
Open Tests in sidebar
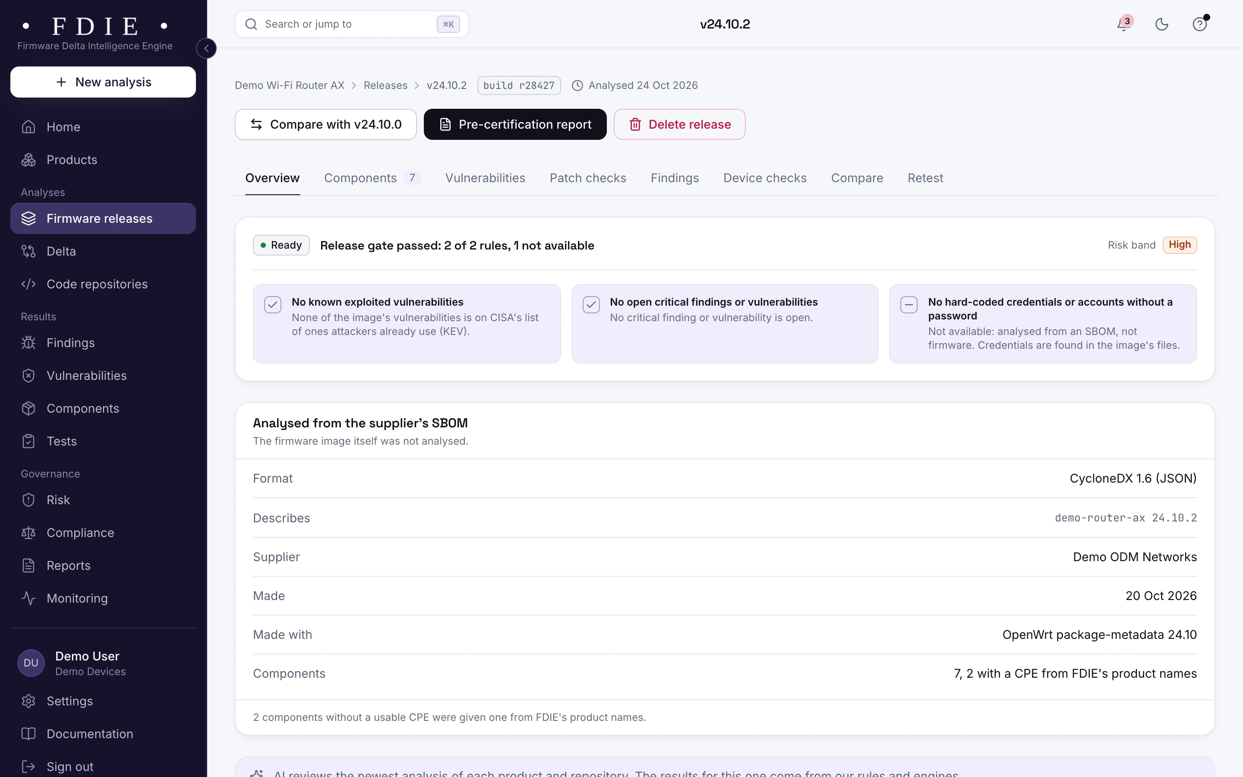point(103,442)
